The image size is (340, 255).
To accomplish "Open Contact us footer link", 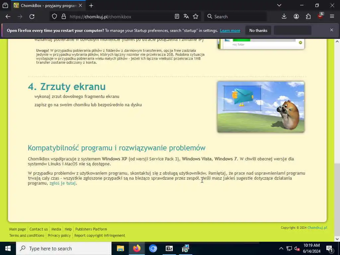I will [39, 229].
